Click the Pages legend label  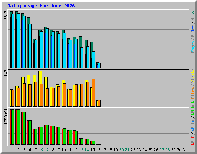(x=193, y=47)
